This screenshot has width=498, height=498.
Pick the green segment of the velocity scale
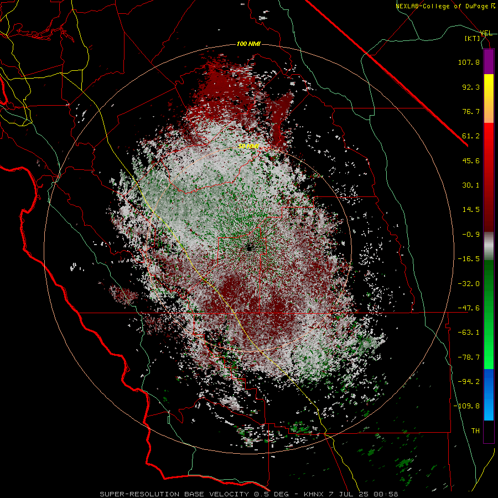pyautogui.click(x=489, y=314)
